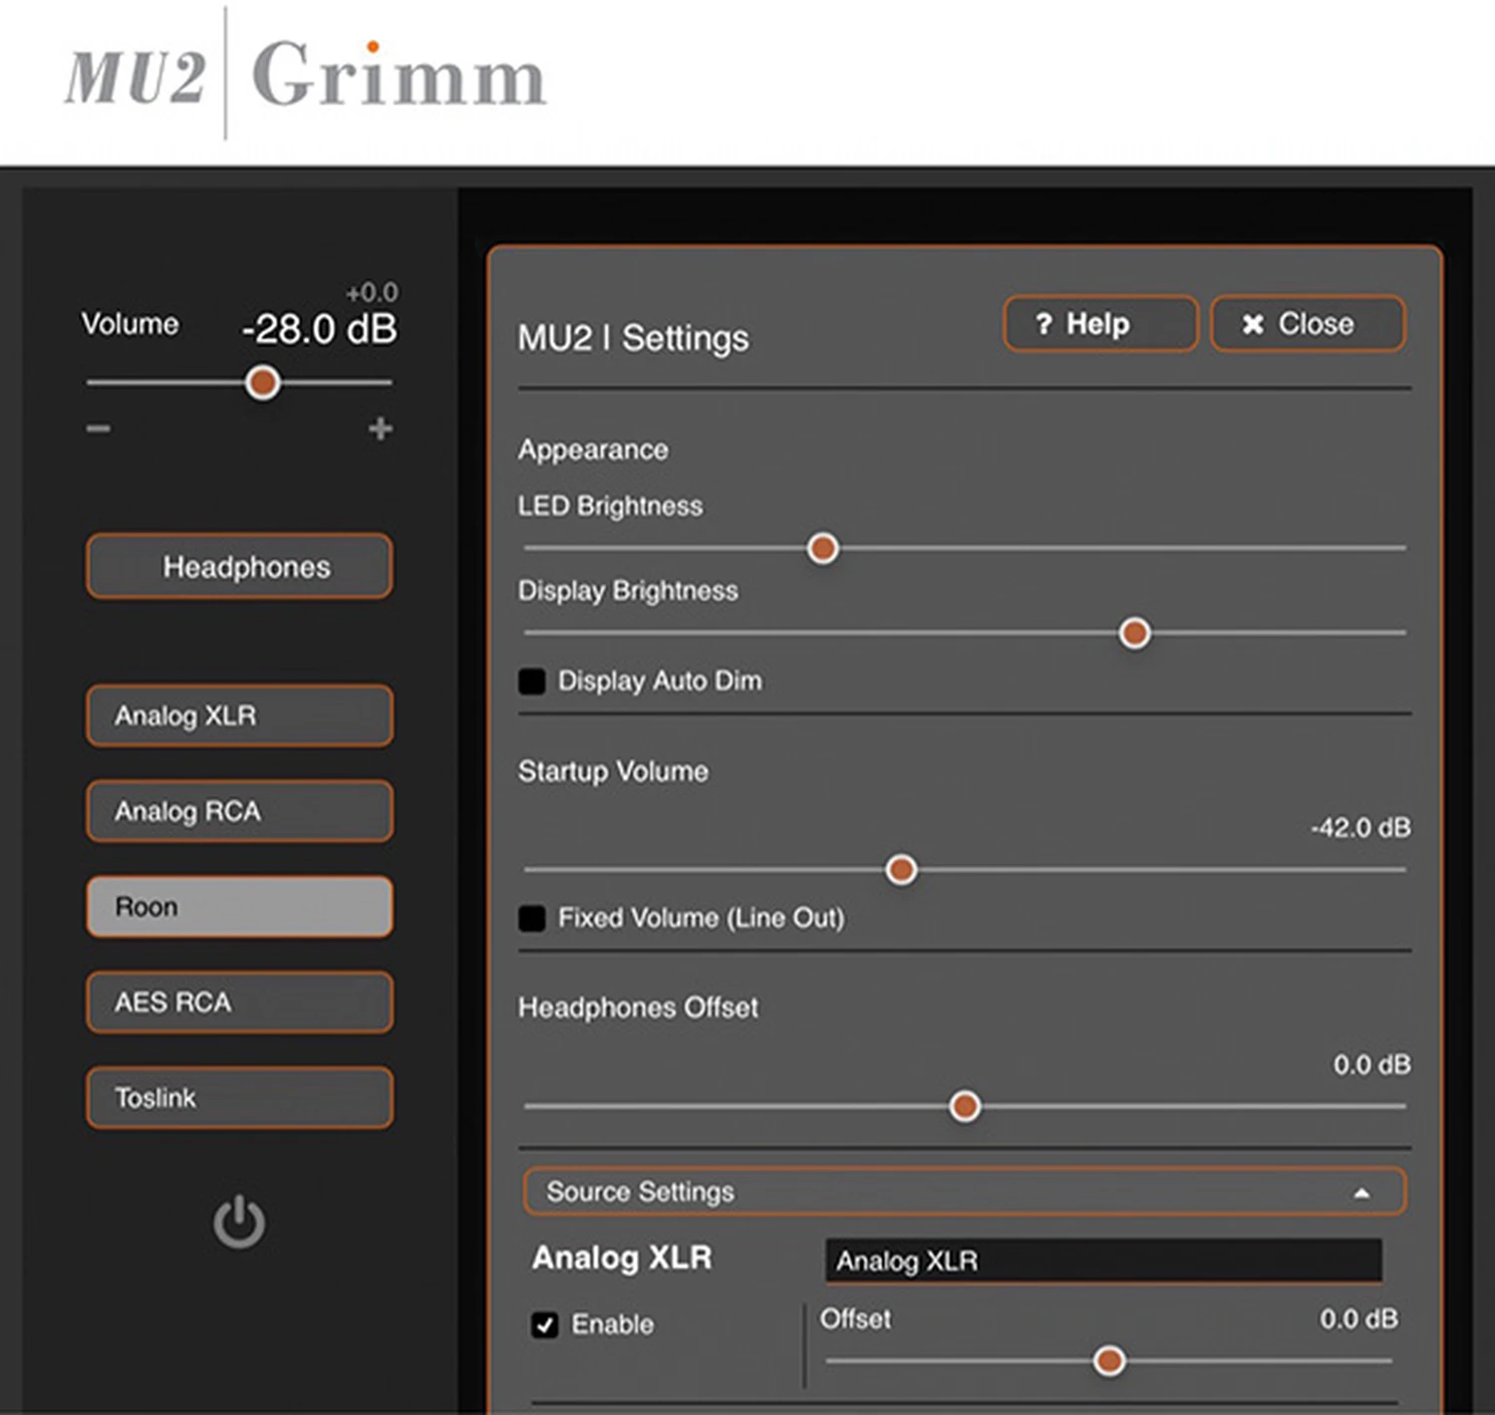Screen dimensions: 1495x1415
Task: Select the Analog RCA input
Action: pos(239,811)
